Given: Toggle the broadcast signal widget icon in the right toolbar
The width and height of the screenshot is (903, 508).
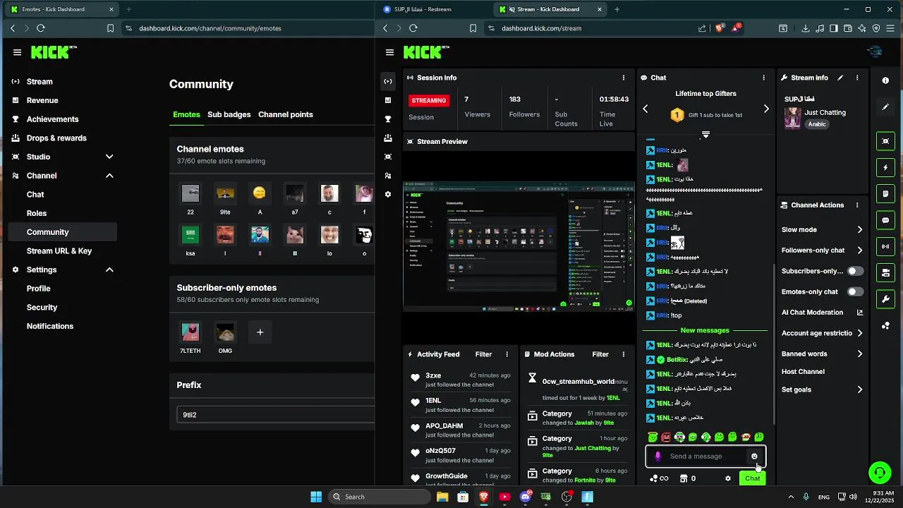Looking at the screenshot, I should point(885,246).
